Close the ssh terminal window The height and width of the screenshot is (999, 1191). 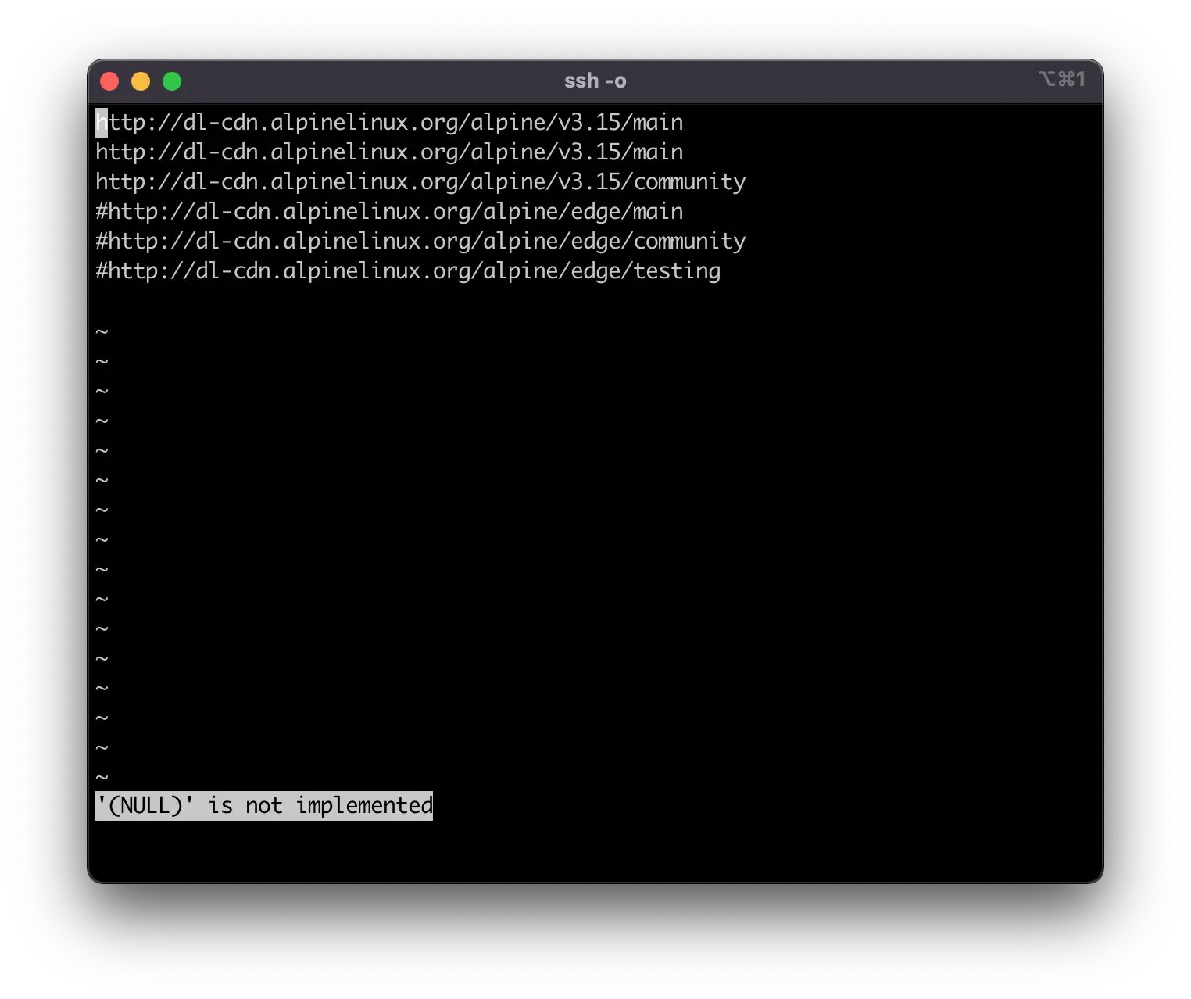tap(109, 81)
